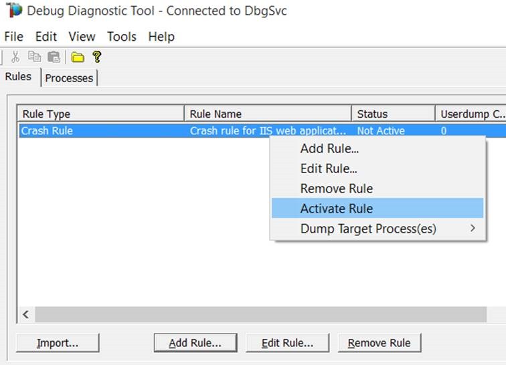
Task: Click the yellow question mark help icon
Action: click(x=97, y=57)
